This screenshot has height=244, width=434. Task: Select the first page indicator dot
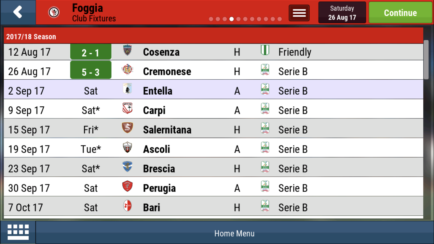[211, 19]
